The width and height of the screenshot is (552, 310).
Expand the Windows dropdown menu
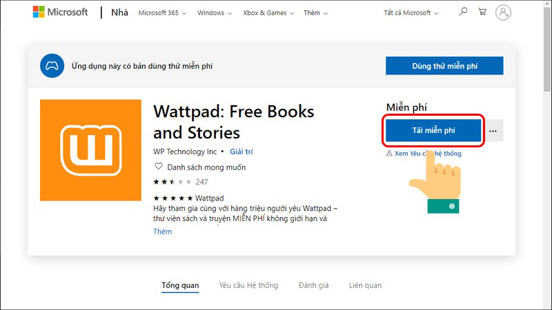pyautogui.click(x=215, y=13)
